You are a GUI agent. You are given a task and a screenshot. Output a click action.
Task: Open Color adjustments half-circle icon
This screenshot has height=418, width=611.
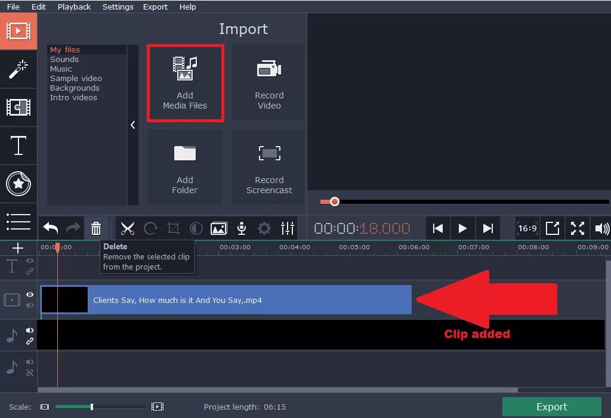(196, 228)
